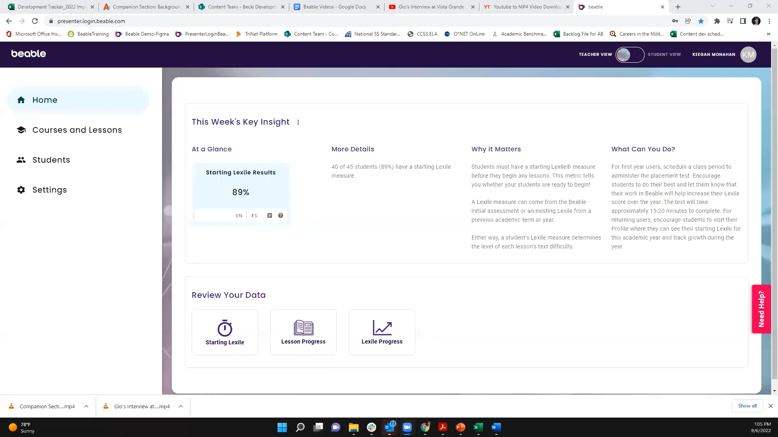Toggle the Teacher View / Student View switch
Screen dimensions: 778x437
pos(630,55)
